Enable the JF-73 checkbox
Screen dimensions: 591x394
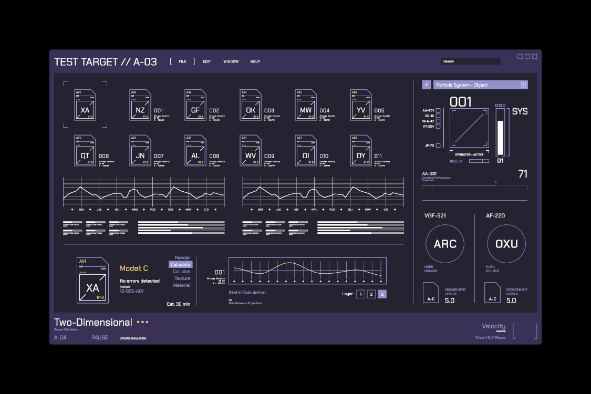click(438, 146)
